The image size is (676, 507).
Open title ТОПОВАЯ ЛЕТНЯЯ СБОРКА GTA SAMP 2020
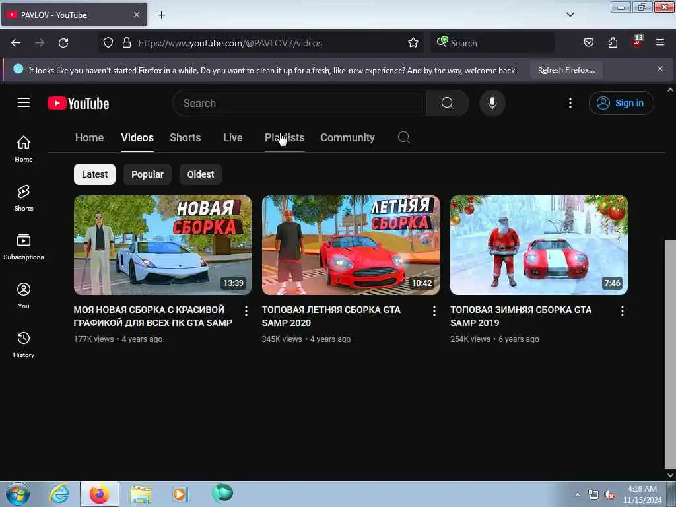[x=331, y=316]
